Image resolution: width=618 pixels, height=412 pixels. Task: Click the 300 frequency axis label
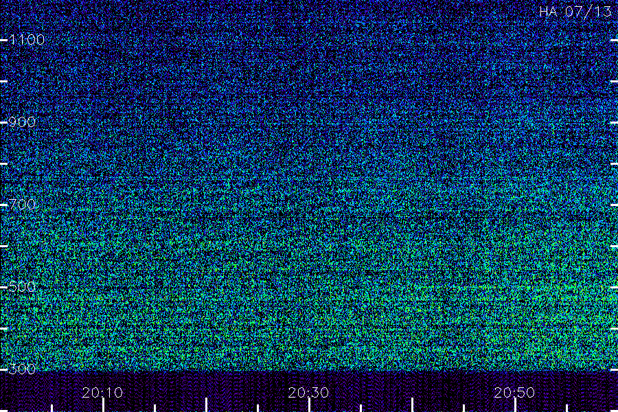coord(22,369)
